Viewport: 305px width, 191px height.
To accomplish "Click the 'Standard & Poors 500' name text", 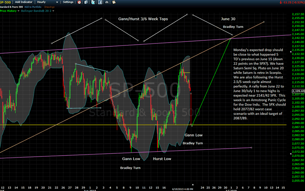I will (11, 7).
